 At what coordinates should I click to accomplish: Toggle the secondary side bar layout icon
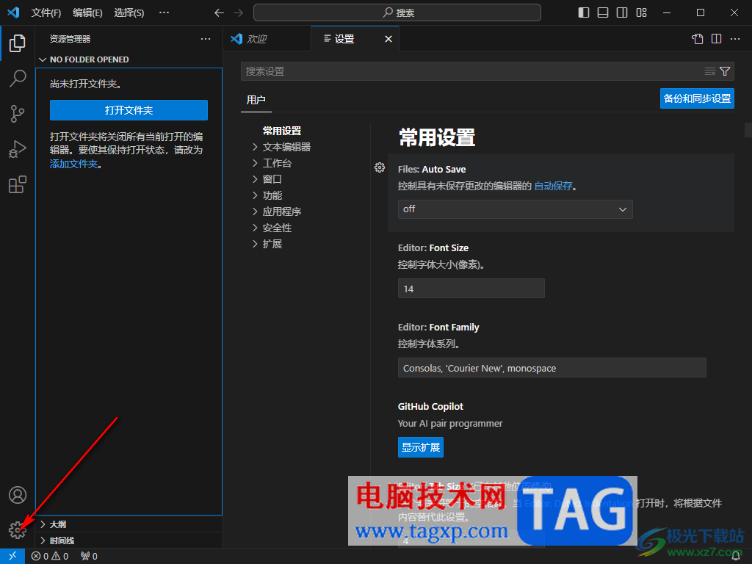(x=622, y=12)
